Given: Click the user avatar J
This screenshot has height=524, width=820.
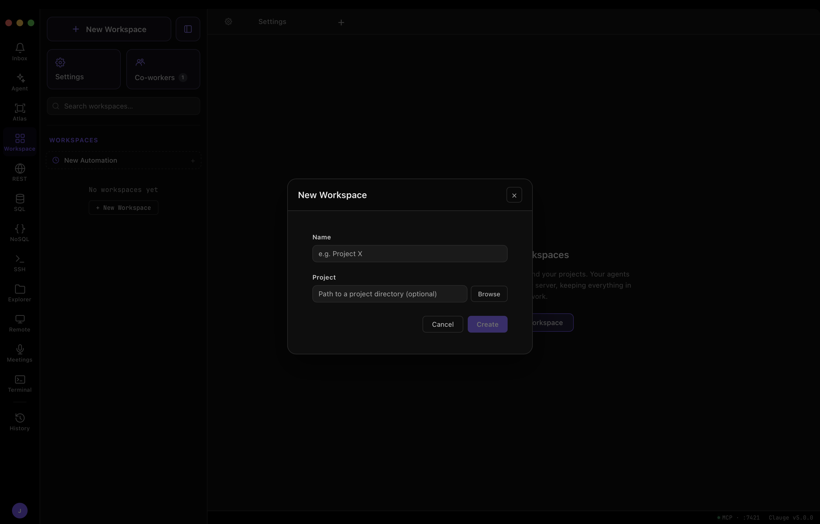Looking at the screenshot, I should [x=20, y=510].
